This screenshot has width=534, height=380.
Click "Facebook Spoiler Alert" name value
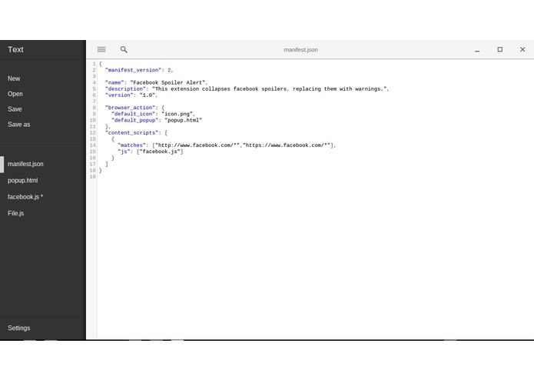click(168, 82)
